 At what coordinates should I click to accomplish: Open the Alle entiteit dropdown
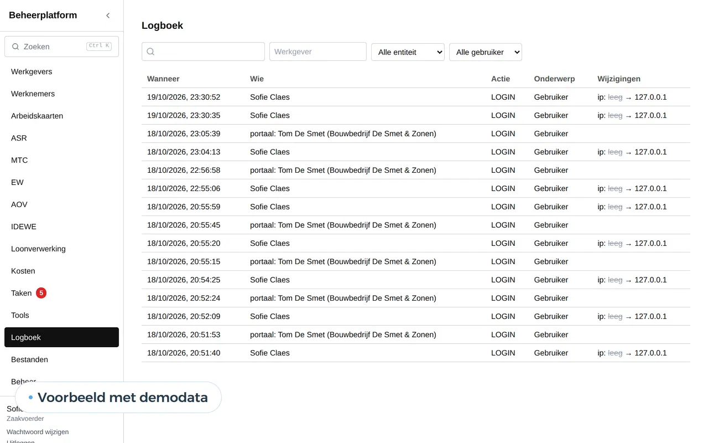pyautogui.click(x=408, y=51)
